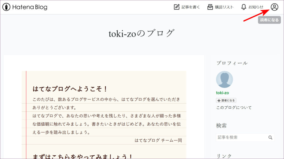
Task: Click the Hatena Blog wordmark text
Action: tap(30, 7)
